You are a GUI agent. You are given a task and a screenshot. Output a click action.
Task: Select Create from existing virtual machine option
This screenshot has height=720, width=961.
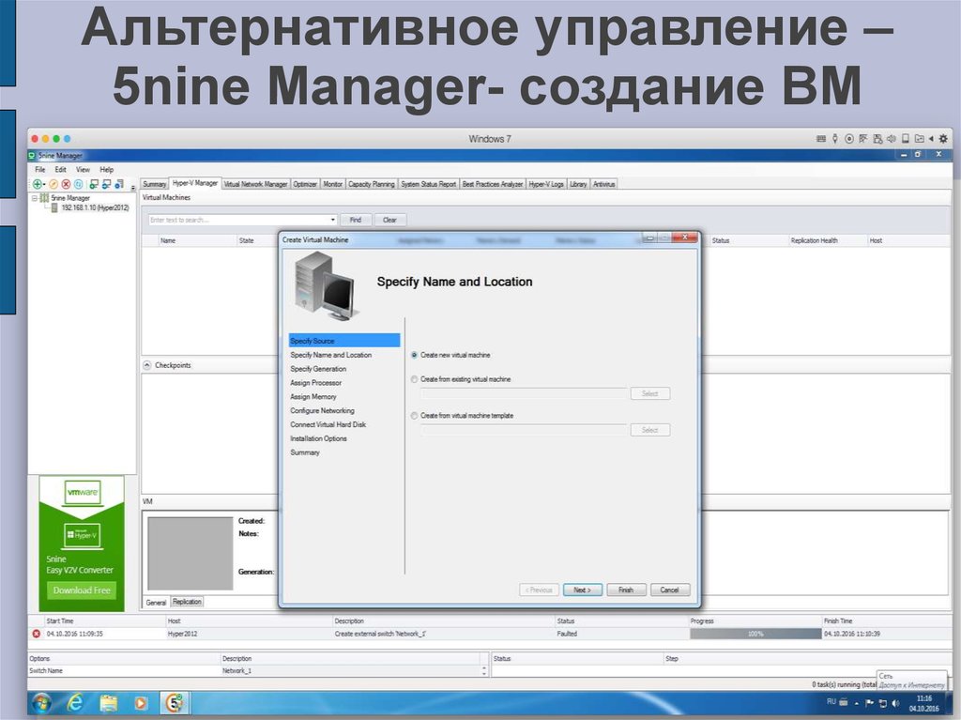click(414, 379)
